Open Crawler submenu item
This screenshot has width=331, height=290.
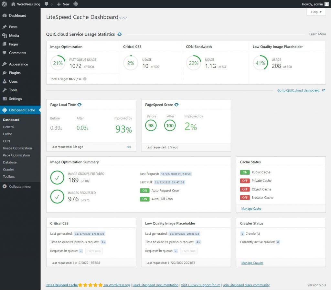click(8, 169)
